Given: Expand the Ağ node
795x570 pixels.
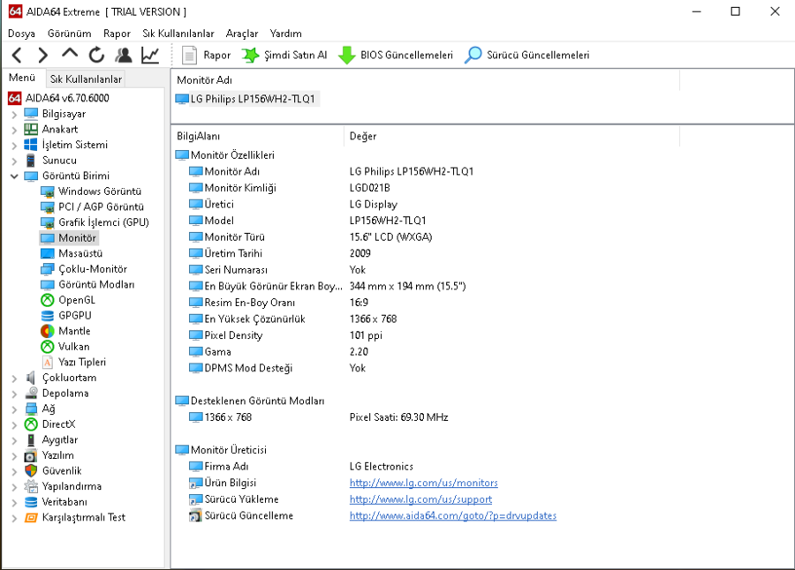Looking at the screenshot, I should pyautogui.click(x=14, y=409).
